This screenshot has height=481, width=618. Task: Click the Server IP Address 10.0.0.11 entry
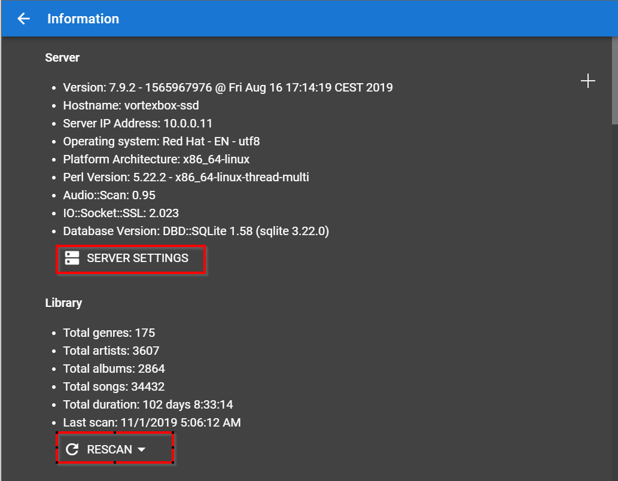point(138,123)
